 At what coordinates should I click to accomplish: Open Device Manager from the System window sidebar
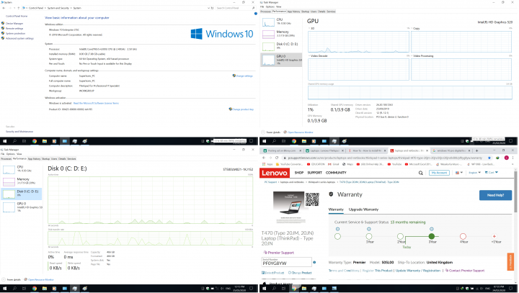coord(14,24)
